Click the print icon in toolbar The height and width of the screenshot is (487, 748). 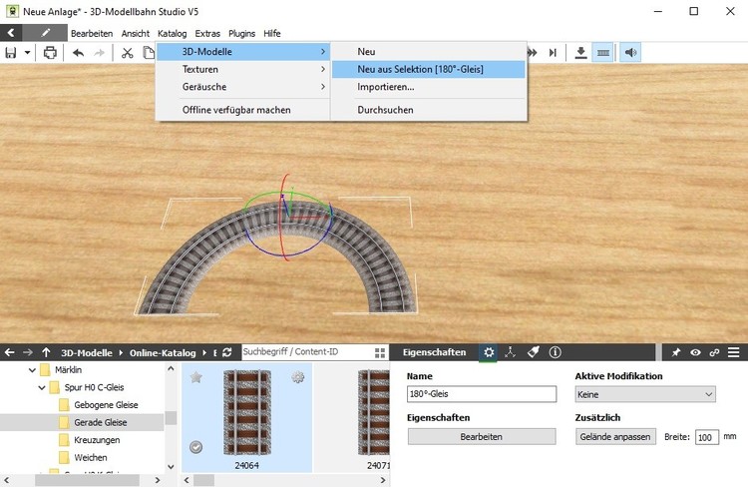coord(50,53)
